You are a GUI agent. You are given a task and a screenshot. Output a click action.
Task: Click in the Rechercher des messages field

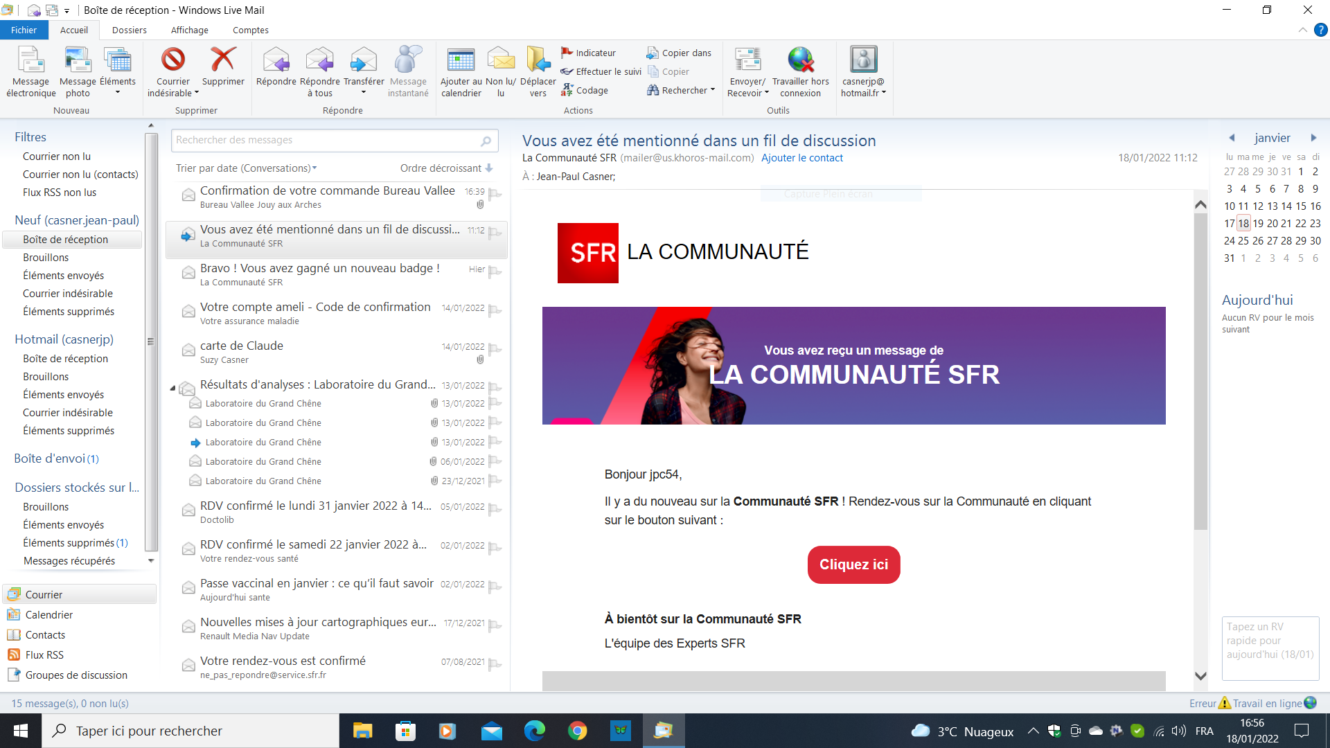[x=326, y=140]
